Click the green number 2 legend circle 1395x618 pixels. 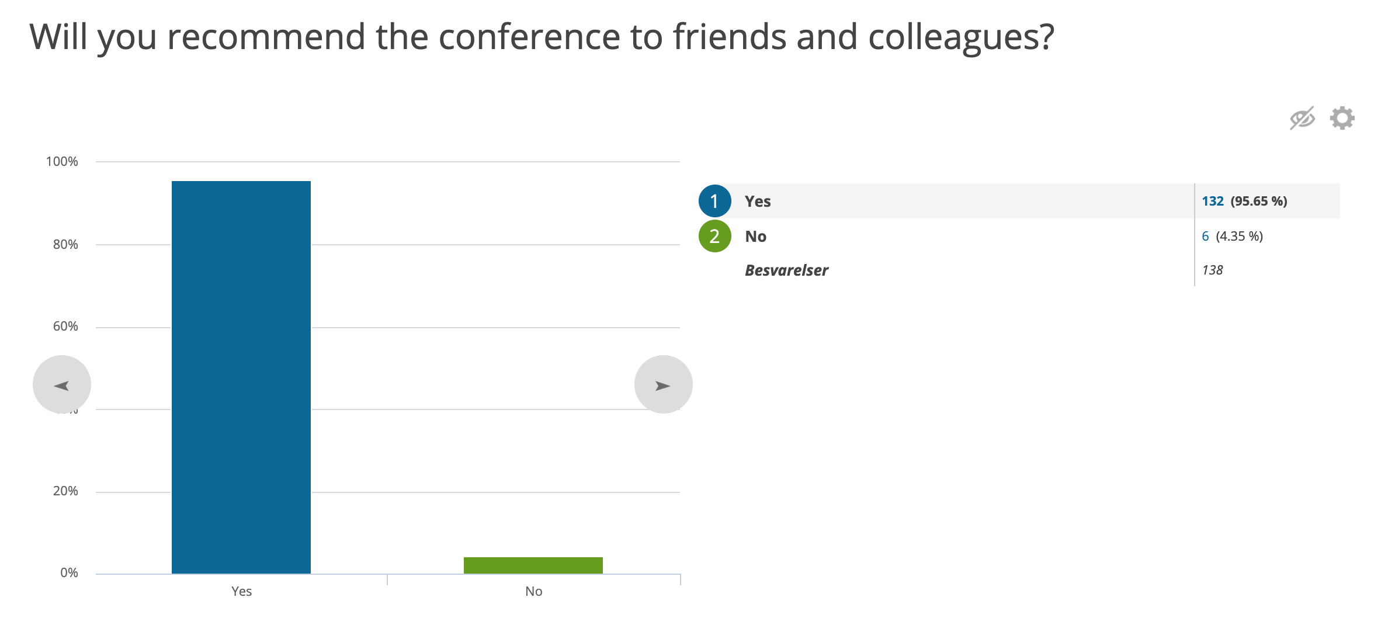[x=714, y=236]
